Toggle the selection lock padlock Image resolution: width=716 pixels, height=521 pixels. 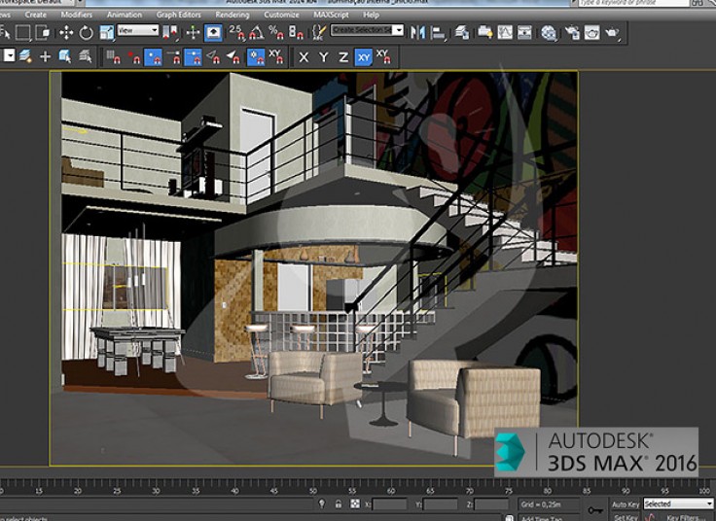pyautogui.click(x=338, y=504)
